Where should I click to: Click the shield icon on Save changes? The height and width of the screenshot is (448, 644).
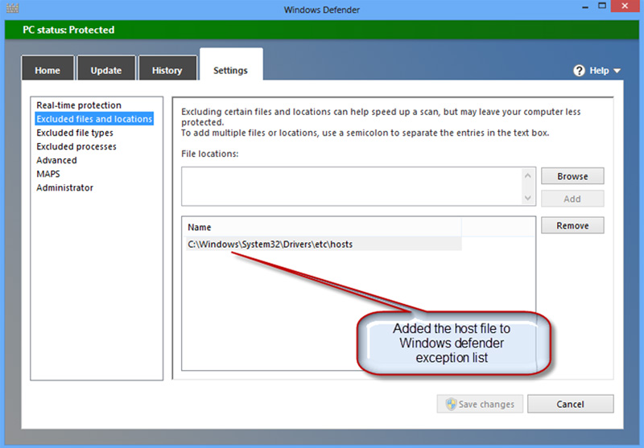point(449,405)
